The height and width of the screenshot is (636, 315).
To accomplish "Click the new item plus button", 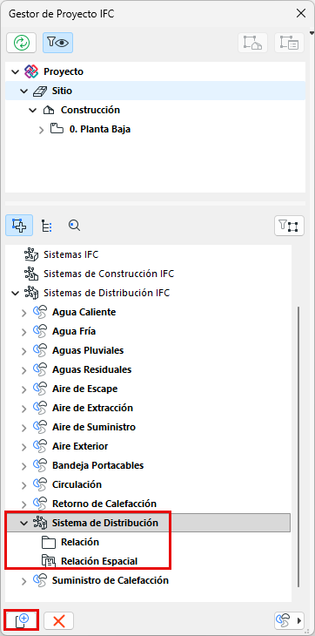I will click(21, 620).
